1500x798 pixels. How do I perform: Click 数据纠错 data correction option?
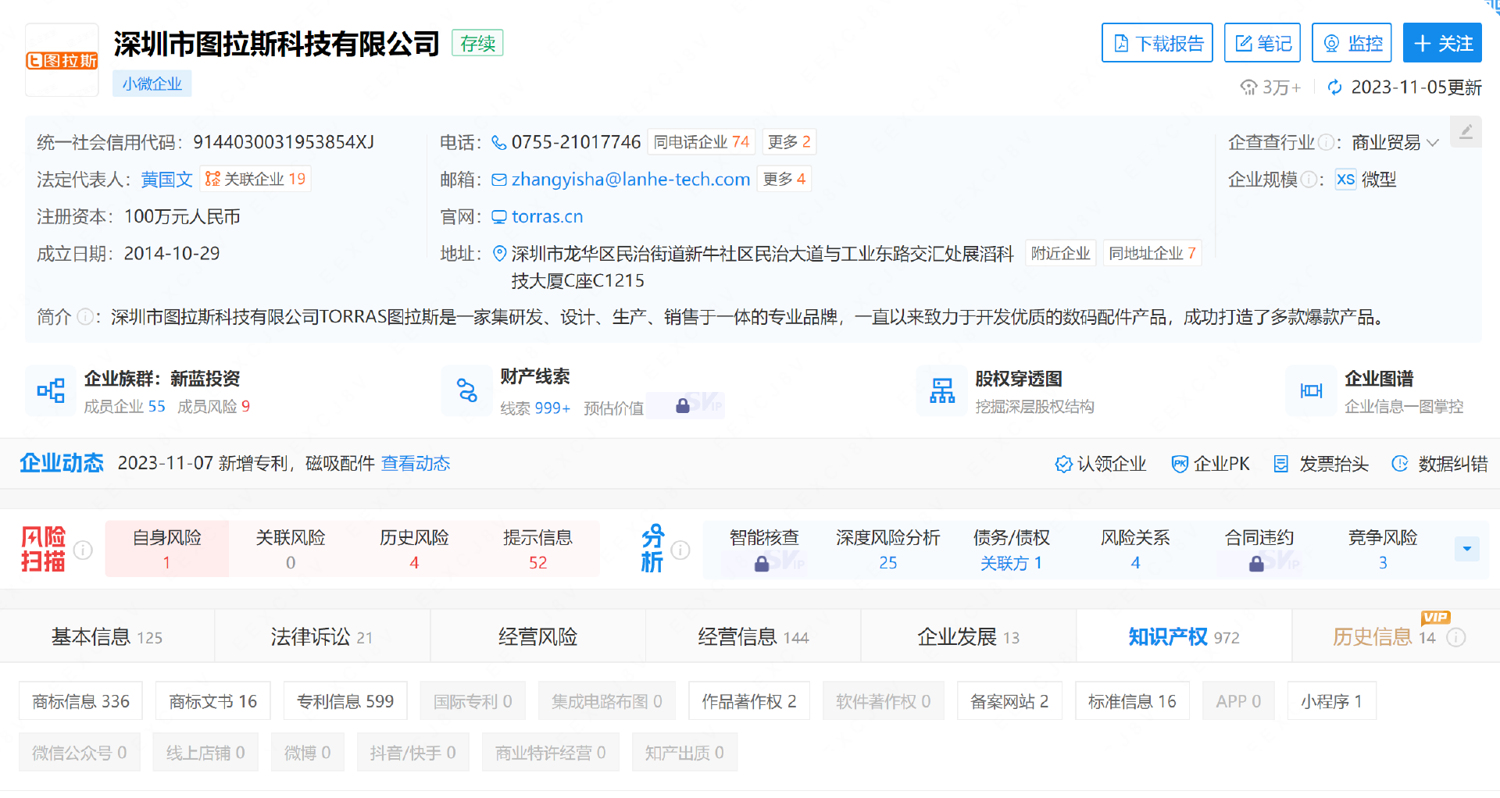pyautogui.click(x=1439, y=464)
